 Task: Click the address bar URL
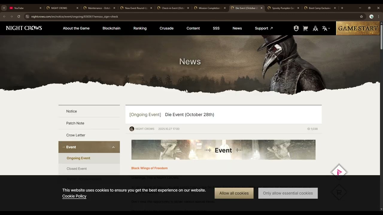(75, 16)
